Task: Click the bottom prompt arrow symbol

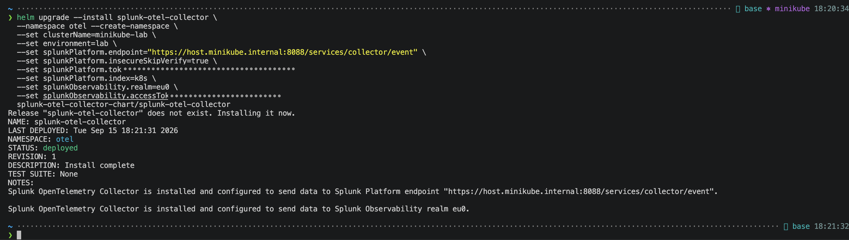Action: click(x=10, y=235)
